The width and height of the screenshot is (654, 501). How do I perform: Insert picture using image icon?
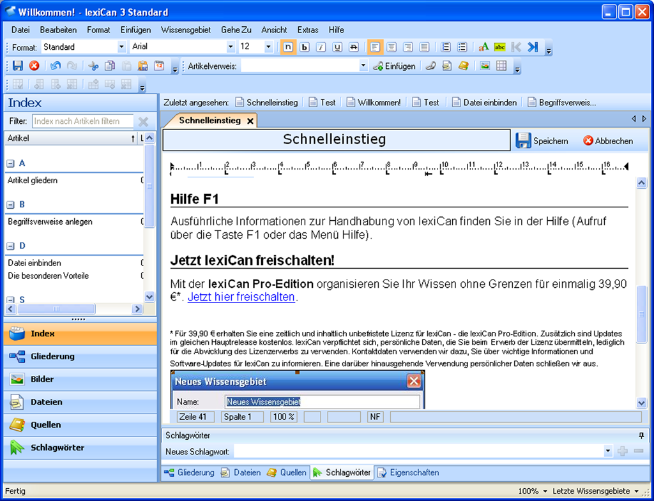tap(485, 66)
